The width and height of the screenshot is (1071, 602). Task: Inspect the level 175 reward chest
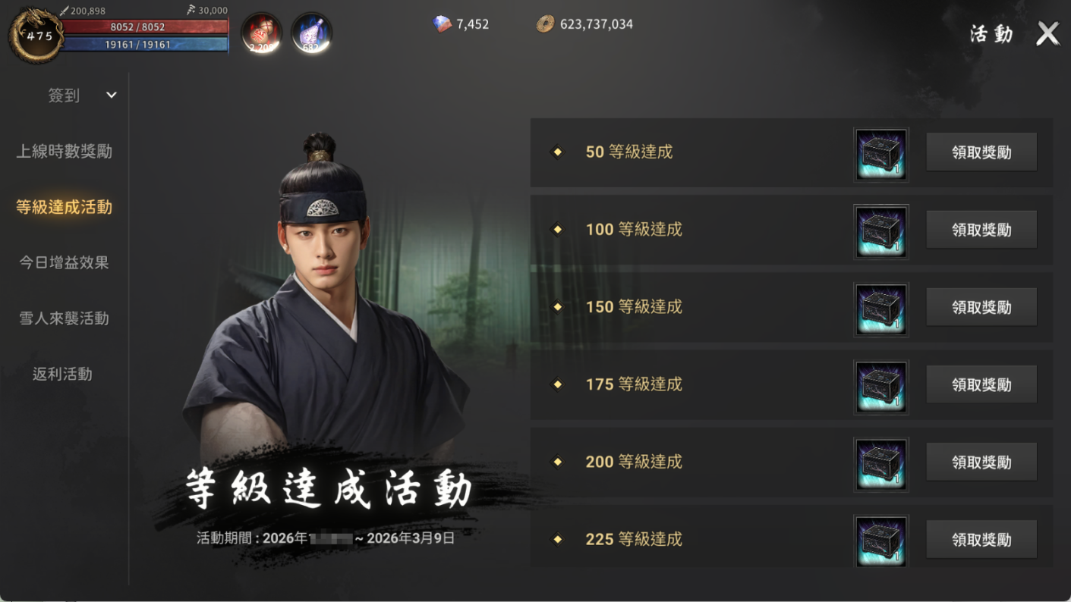click(880, 387)
